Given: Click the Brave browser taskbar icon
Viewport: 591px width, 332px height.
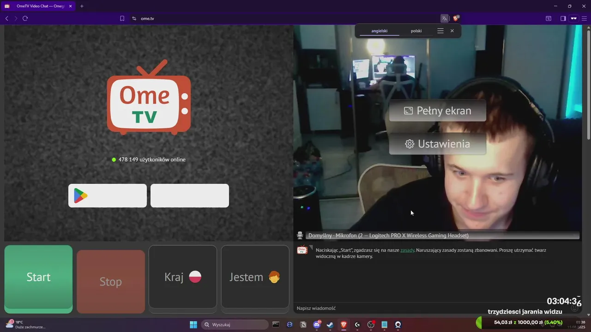Looking at the screenshot, I should tap(344, 325).
